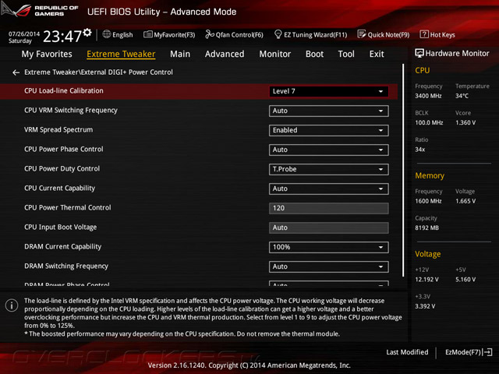Open CPU Load-line Calibration dropdown
This screenshot has width=499, height=374.
(x=329, y=91)
